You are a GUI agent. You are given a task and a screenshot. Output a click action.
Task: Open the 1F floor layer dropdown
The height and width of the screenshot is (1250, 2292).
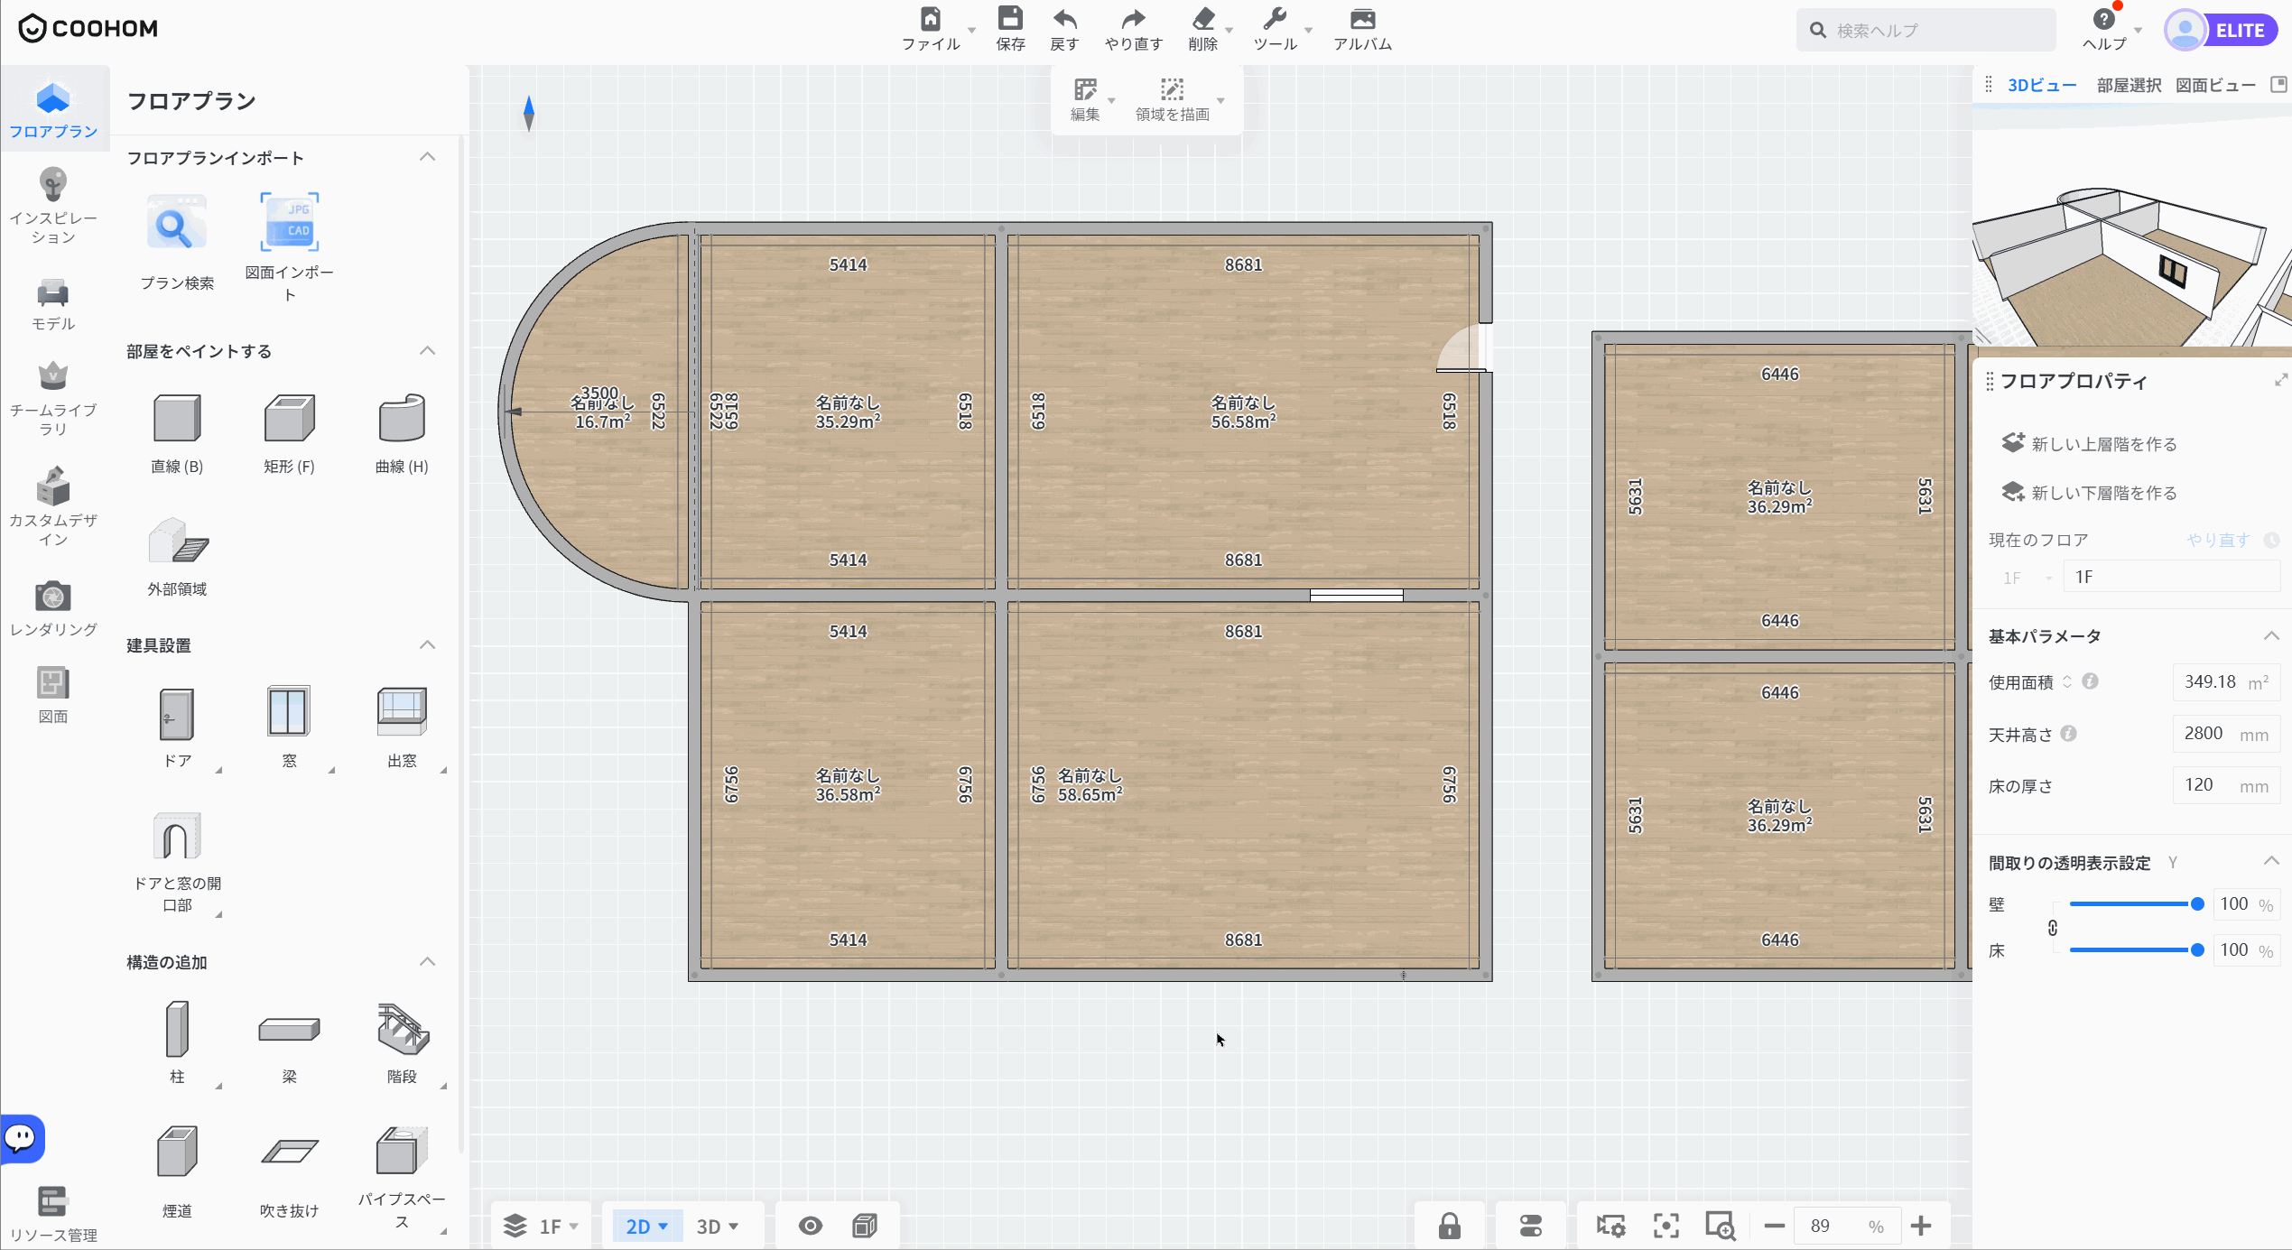[542, 1226]
